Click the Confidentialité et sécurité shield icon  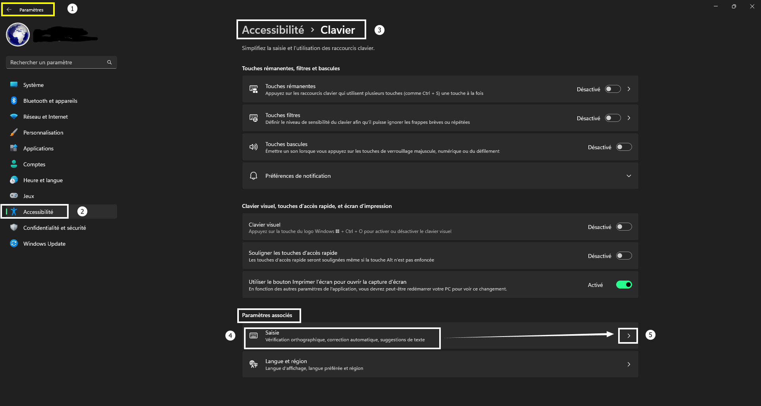[14, 228]
